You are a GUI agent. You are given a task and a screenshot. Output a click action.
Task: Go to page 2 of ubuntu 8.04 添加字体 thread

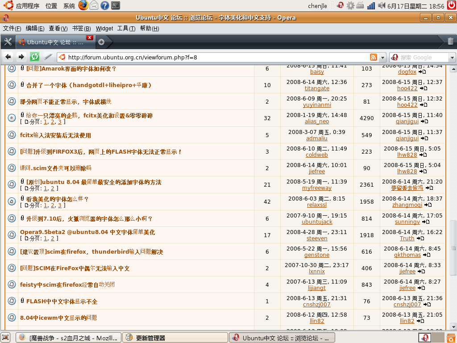[x=53, y=188]
